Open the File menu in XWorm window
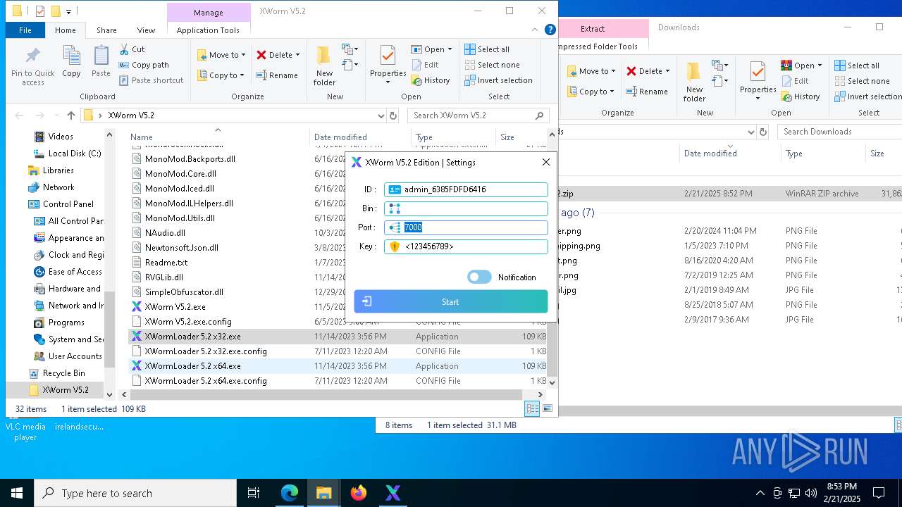The height and width of the screenshot is (507, 902). 25,30
